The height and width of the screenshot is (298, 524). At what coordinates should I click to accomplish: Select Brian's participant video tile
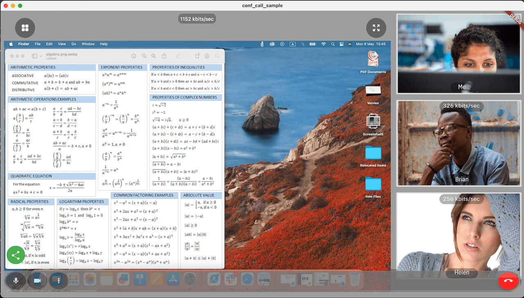tap(459, 143)
